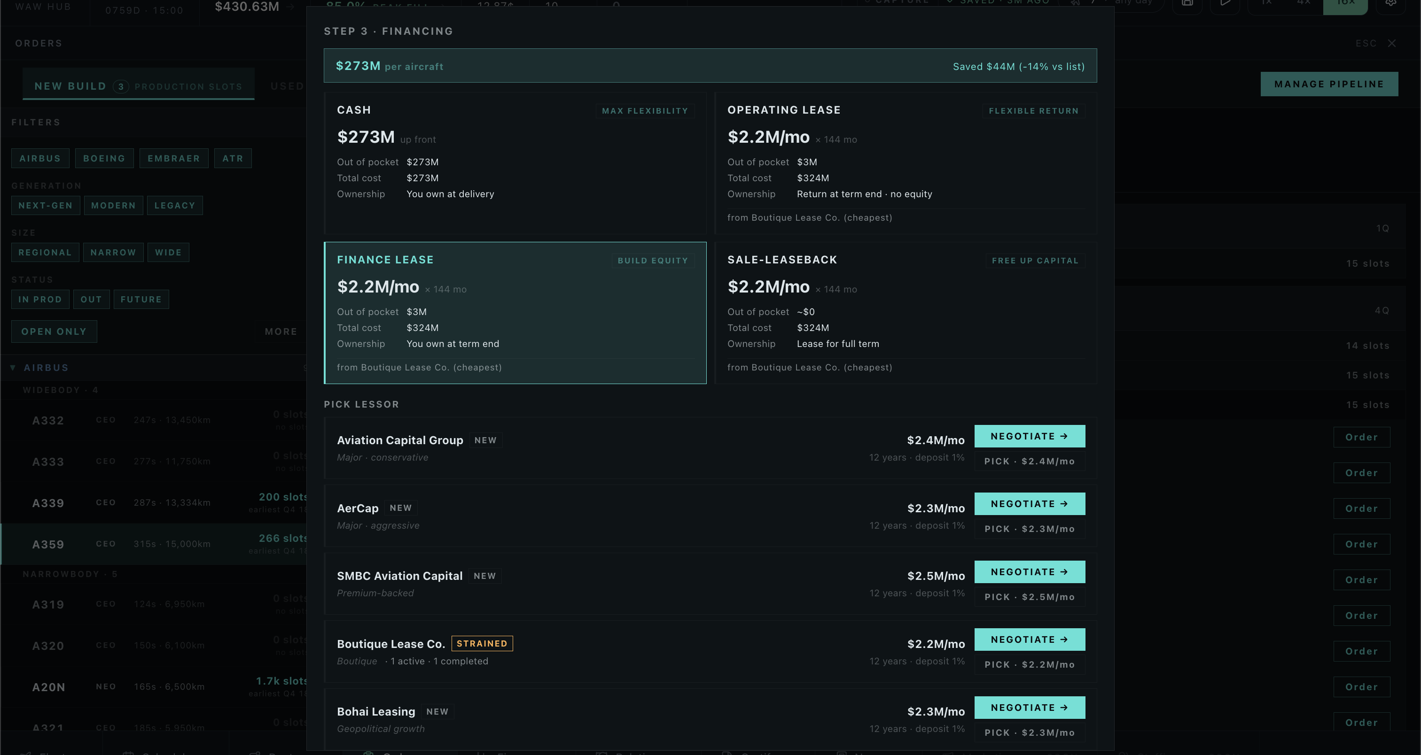Screen dimensions: 1421x755
Task: Close the orders panel with the X icon
Action: pos(1392,43)
